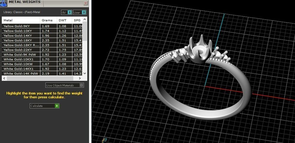The image size is (295, 143).
Task: Select the Yellow Gold:10KY row
Action: (x=42, y=31)
